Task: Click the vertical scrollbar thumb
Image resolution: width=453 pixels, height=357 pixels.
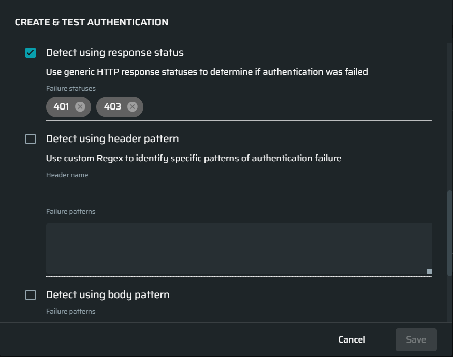Action: click(x=449, y=233)
